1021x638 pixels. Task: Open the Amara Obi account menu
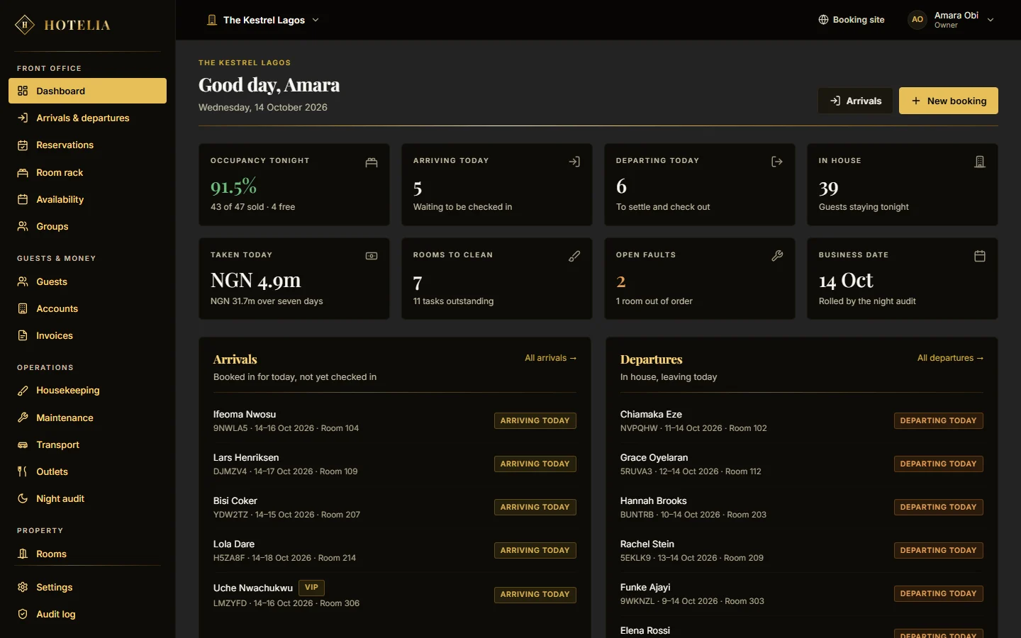[952, 20]
